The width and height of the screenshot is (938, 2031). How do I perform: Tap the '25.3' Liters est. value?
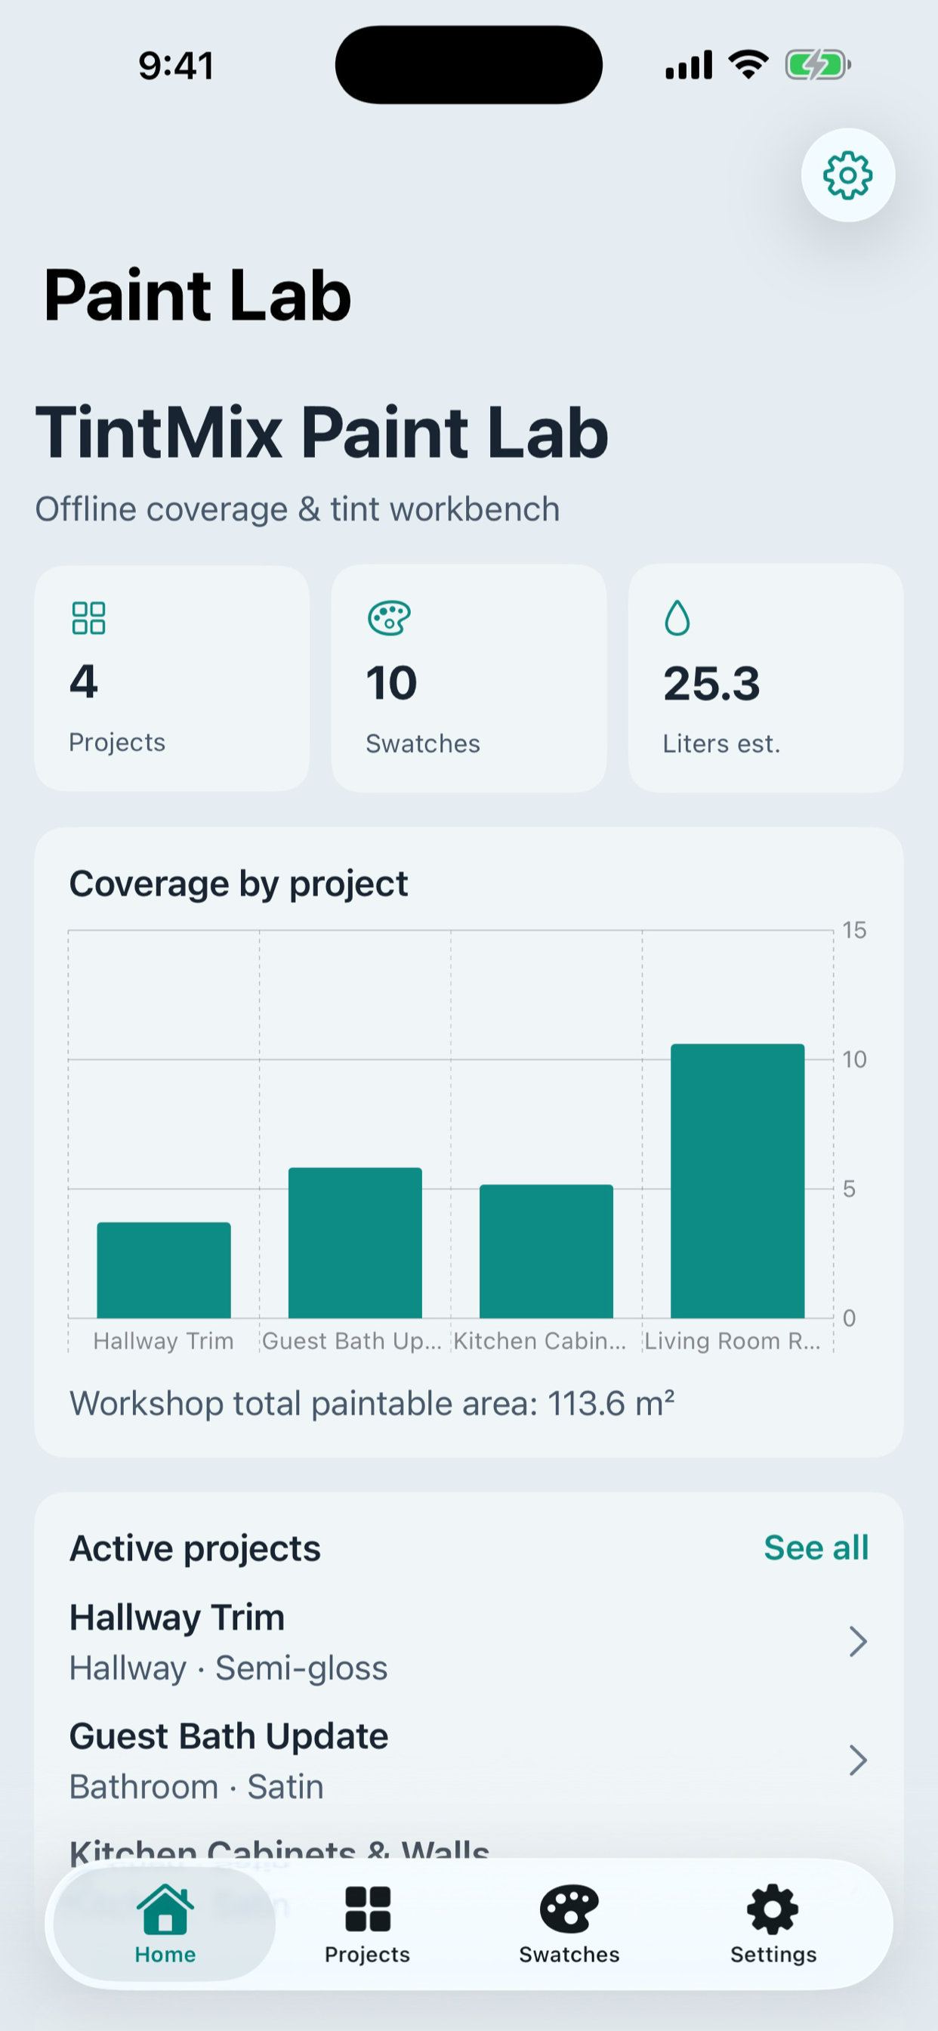point(711,683)
